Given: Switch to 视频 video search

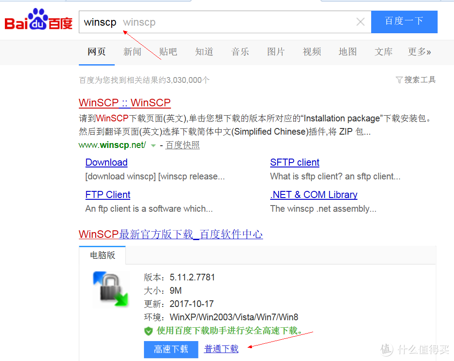Looking at the screenshot, I should pos(312,52).
